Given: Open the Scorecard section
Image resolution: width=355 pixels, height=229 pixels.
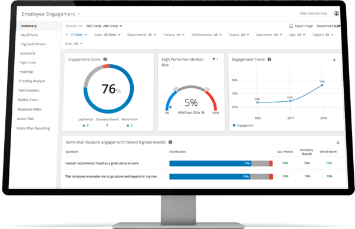Looking at the screenshot, I should point(27,54).
